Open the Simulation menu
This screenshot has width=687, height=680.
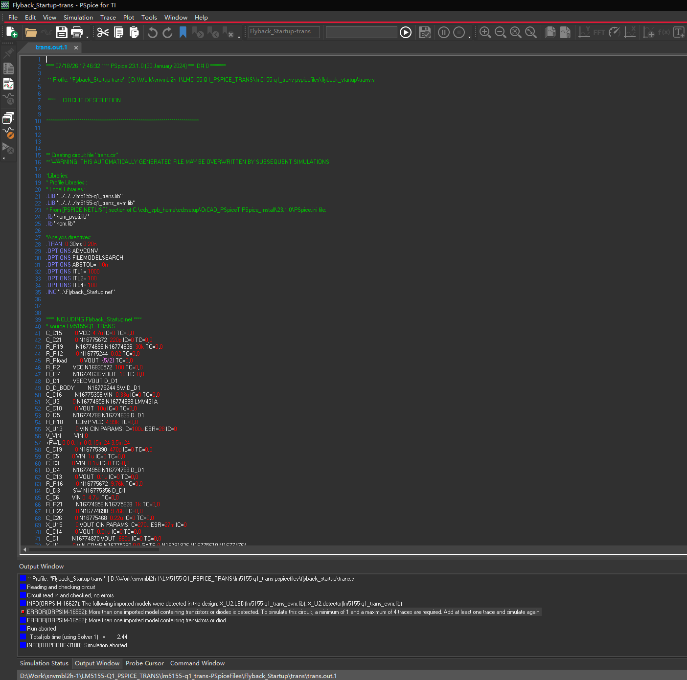[78, 17]
